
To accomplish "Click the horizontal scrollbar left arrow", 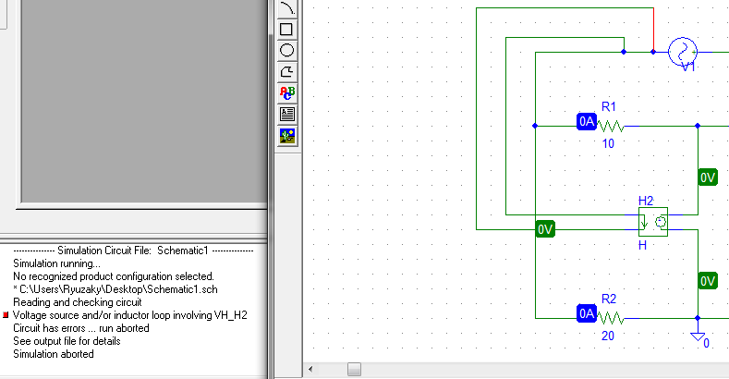I will 311,370.
